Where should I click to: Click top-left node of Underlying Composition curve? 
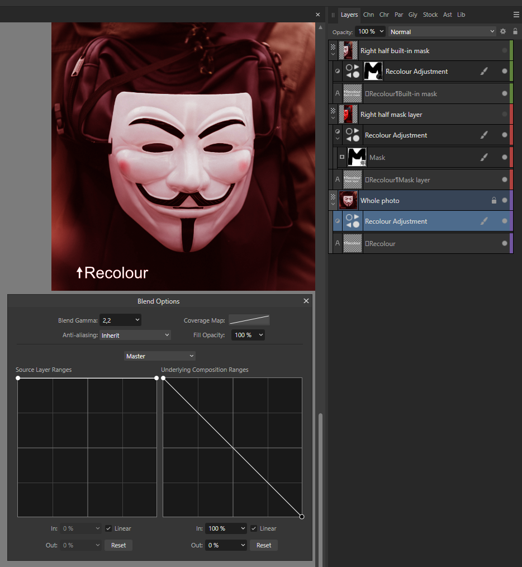click(163, 378)
